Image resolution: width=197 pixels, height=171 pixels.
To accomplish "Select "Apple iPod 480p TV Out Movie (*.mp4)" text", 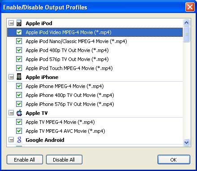I will tap(67, 50).
